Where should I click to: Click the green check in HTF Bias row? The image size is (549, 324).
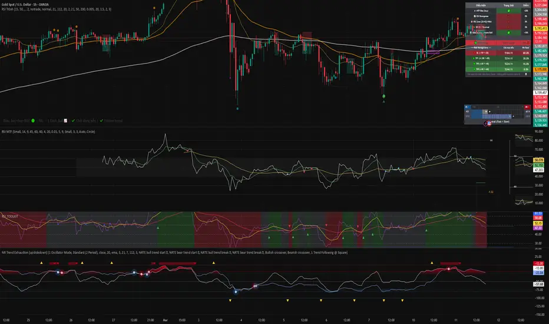point(509,11)
